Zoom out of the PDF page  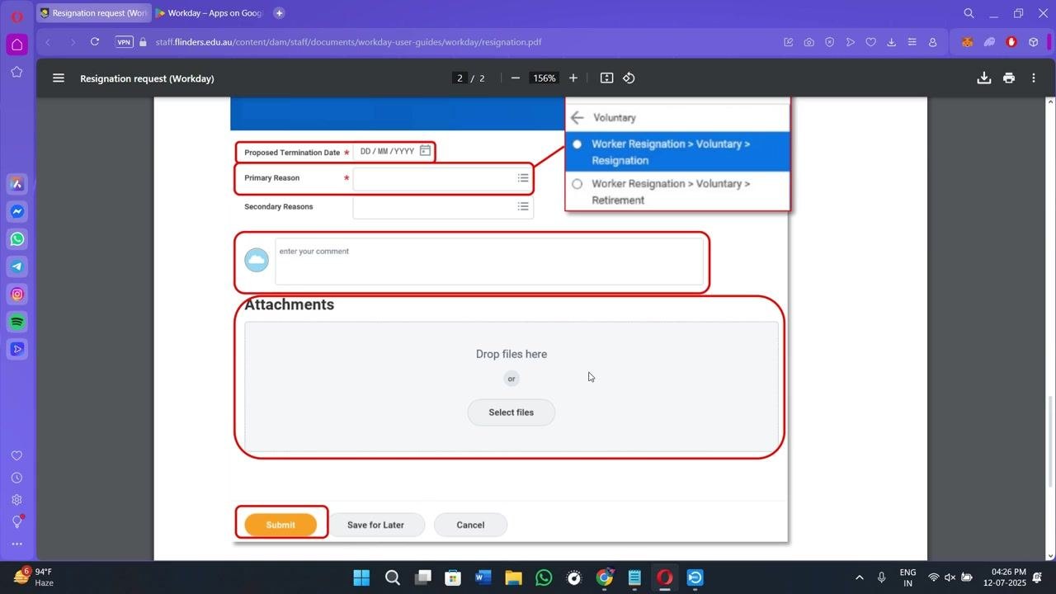tap(516, 78)
